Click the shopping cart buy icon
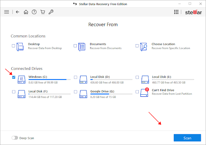The height and width of the screenshot is (145, 206). (43, 12)
